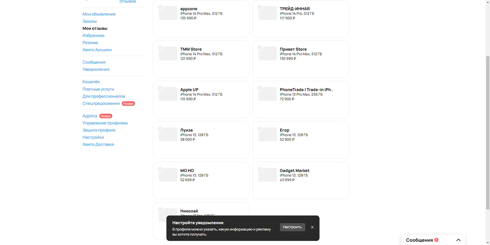Click the ТРЕЙД-ИННАЯ listing thumbnail
The height and width of the screenshot is (245, 490).
(x=267, y=13)
